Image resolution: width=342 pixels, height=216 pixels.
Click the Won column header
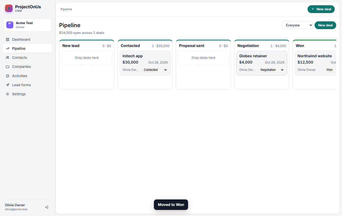[x=300, y=46]
